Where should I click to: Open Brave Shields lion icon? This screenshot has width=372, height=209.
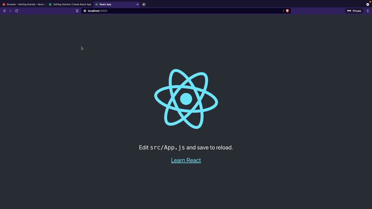[x=287, y=11]
